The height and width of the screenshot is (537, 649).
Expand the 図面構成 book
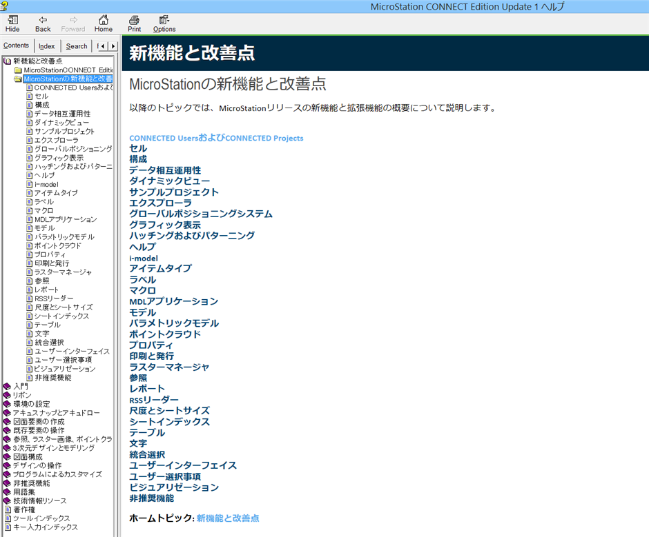click(7, 457)
